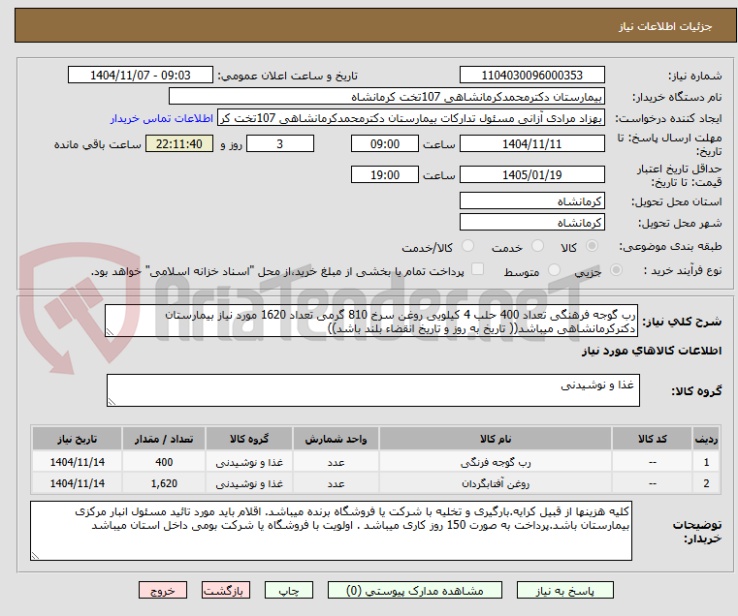Image resolution: width=738 pixels, height=616 pixels.
Task: Click the deadline time field 09:00
Action: pyautogui.click(x=385, y=144)
